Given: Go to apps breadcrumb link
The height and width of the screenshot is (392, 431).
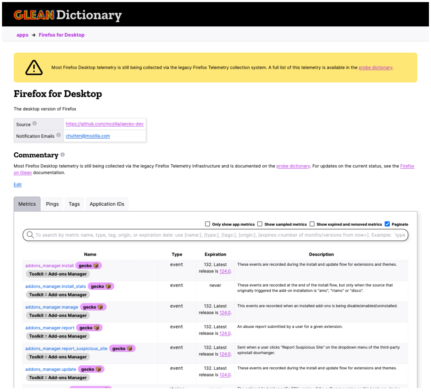Looking at the screenshot, I should 22,35.
